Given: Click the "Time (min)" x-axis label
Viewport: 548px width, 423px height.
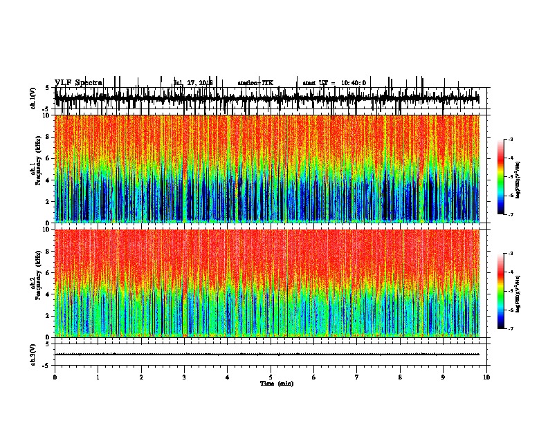Looking at the screenshot, I should coord(277,384).
